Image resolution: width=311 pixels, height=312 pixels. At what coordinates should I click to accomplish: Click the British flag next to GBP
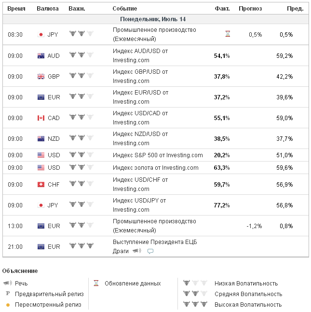click(41, 76)
